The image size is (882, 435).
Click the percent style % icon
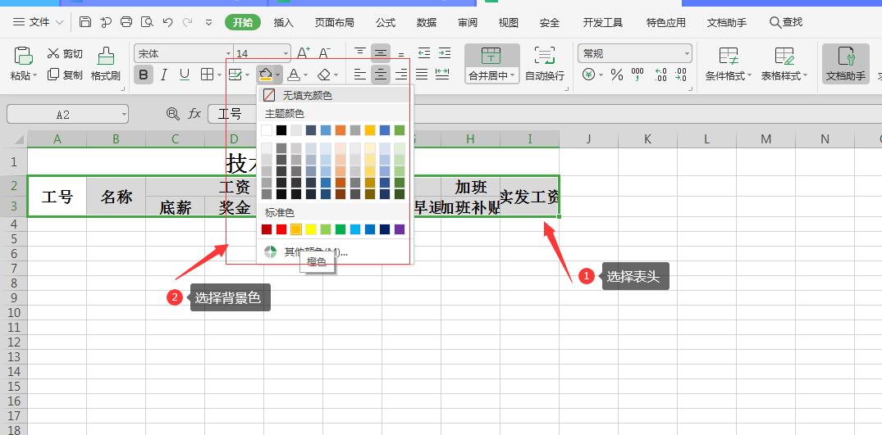point(616,75)
